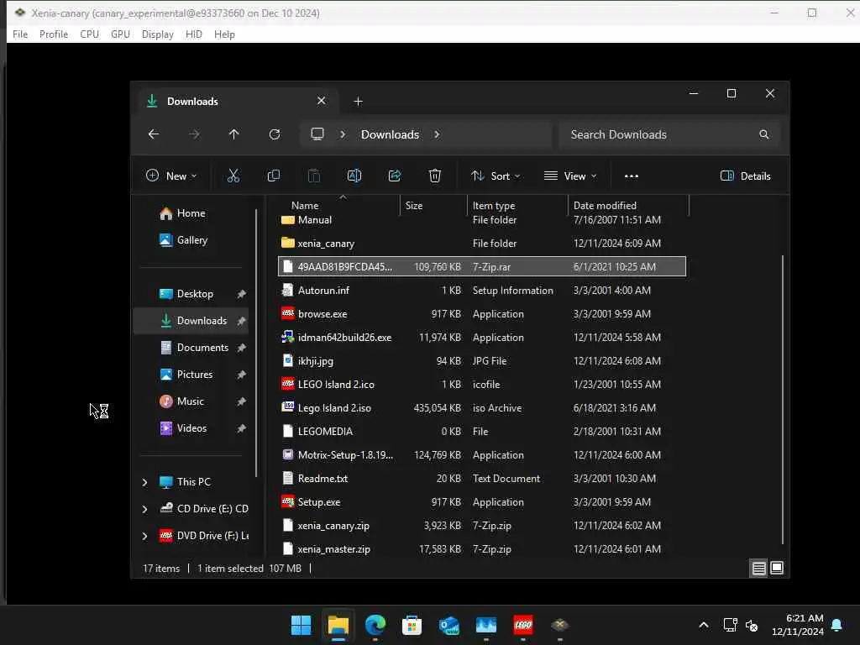Open the Profile menu in Xenia

tap(54, 34)
